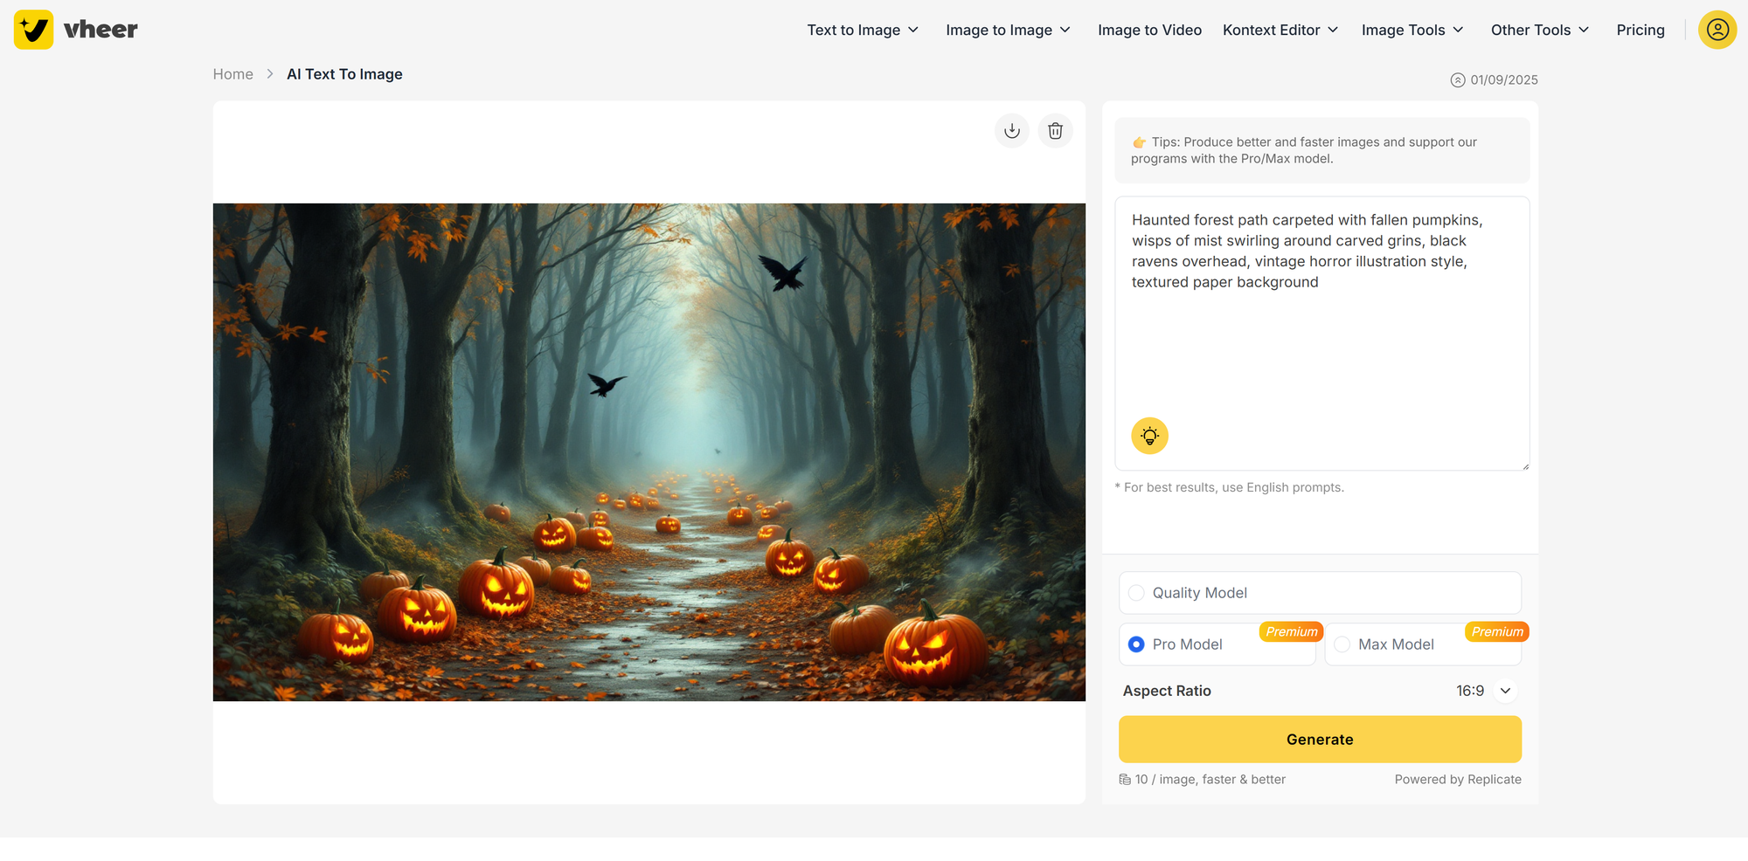Click the vheer logo icon
Viewport: 1748px width, 861px height.
34,30
